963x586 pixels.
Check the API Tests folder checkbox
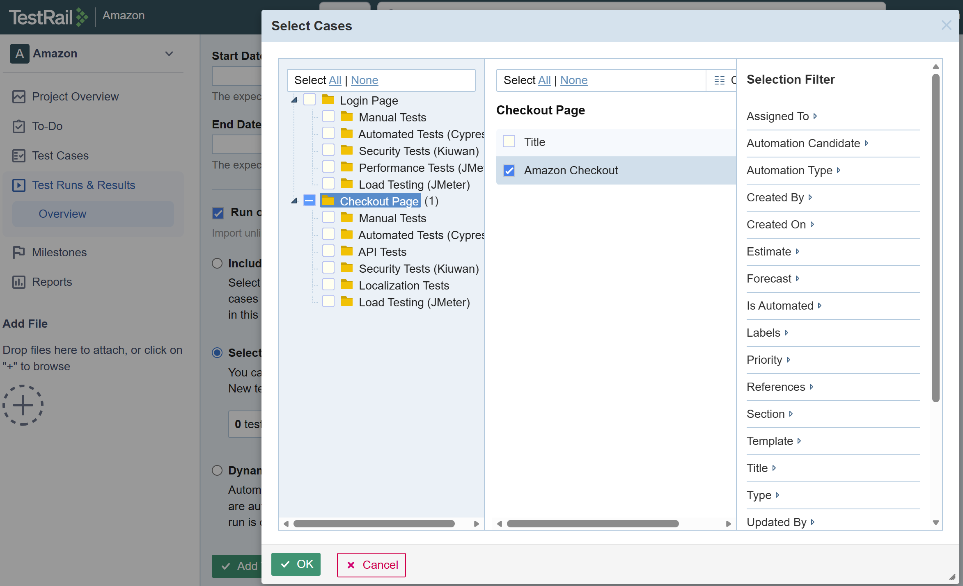(x=328, y=251)
